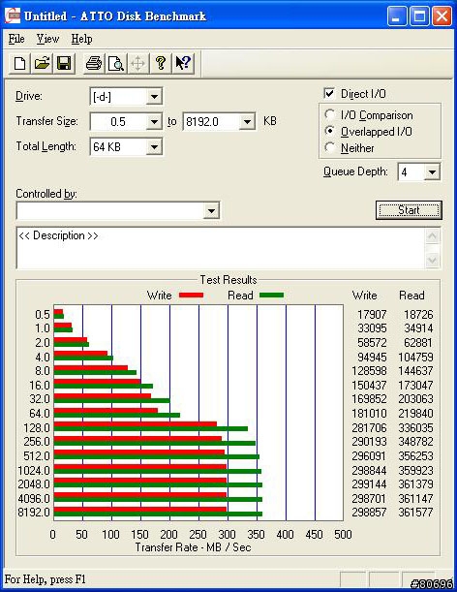Click the ATTO application icon in title bar
This screenshot has height=592, width=457.
click(13, 16)
